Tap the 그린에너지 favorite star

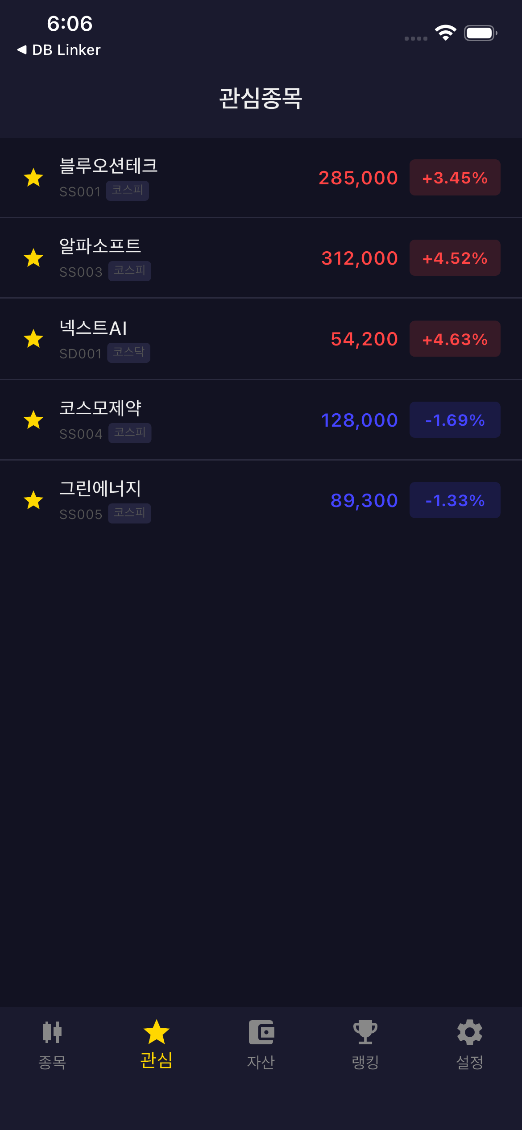(x=33, y=500)
